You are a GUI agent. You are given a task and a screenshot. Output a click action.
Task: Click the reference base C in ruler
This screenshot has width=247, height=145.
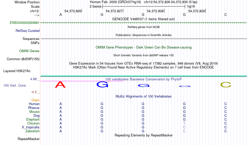tap(226, 15)
